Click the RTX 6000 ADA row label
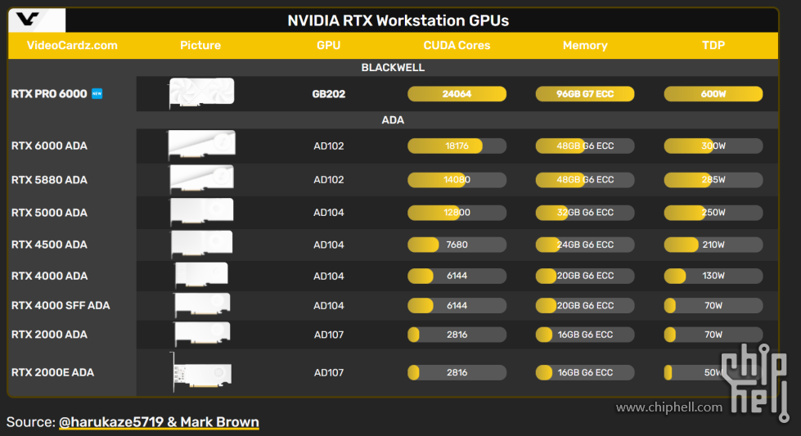 (49, 146)
